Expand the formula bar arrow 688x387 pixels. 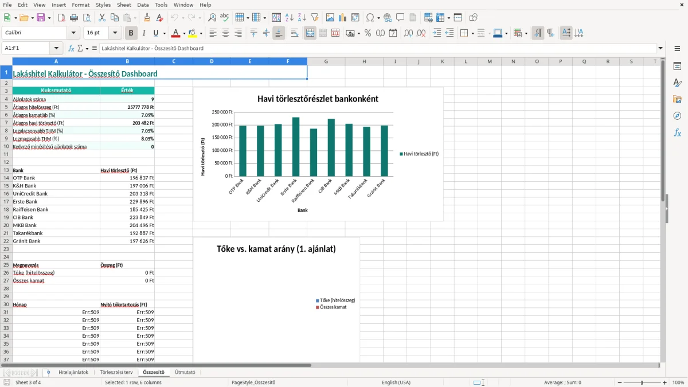point(660,48)
